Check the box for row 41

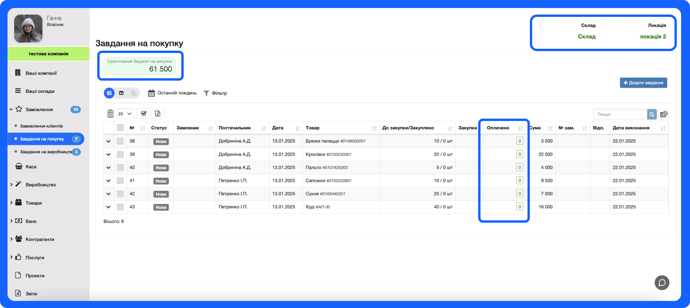(120, 180)
